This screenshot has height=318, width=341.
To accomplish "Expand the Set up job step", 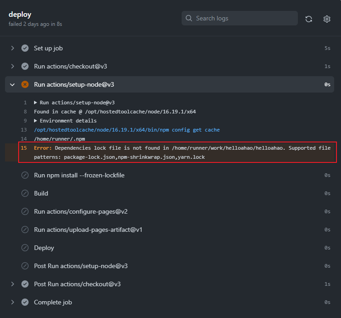I will coord(12,48).
